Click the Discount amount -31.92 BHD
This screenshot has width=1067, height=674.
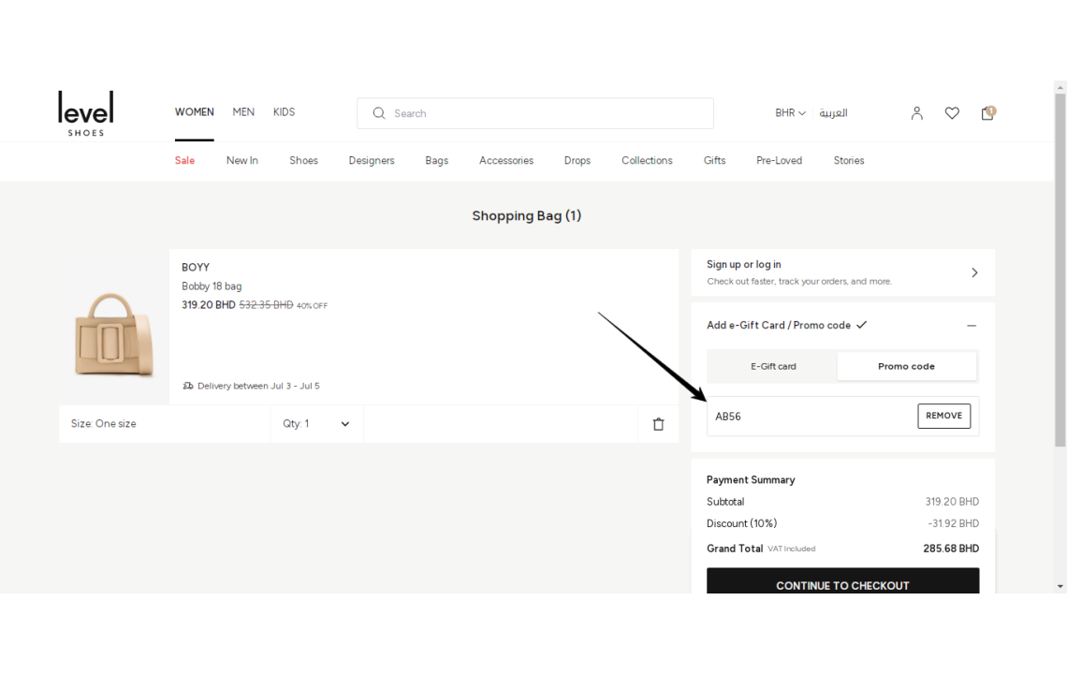(954, 523)
